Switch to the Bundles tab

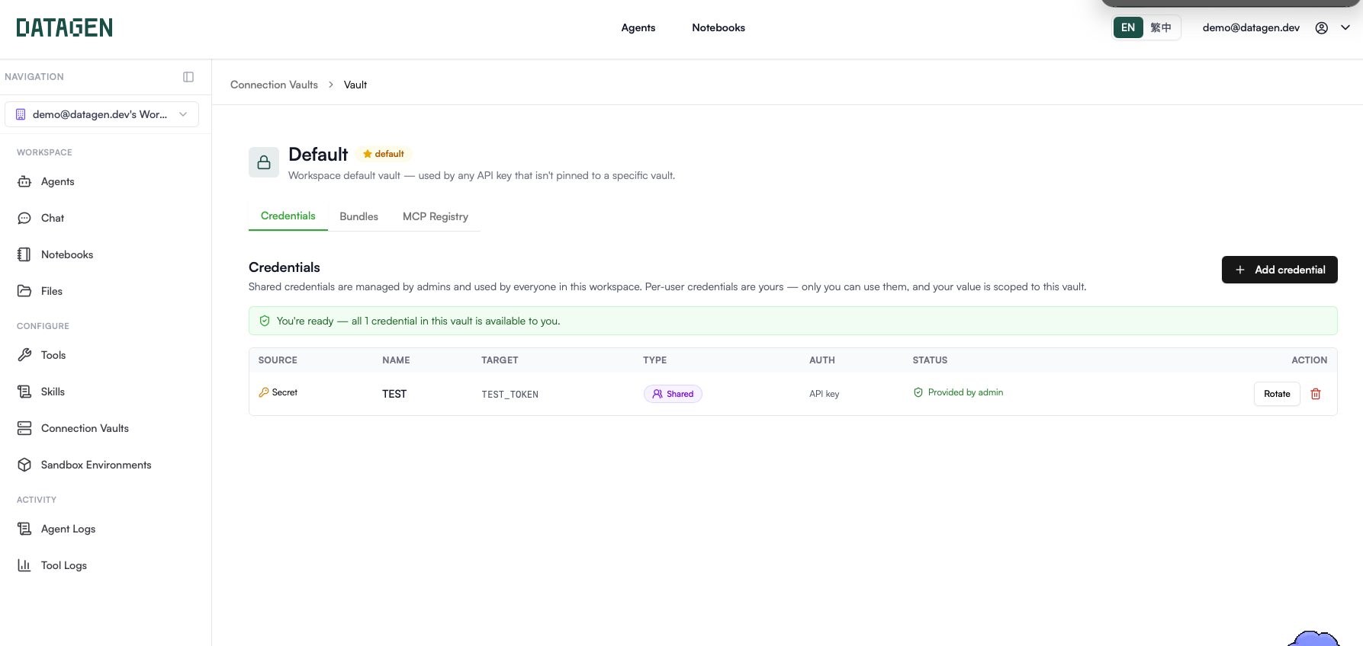tap(358, 217)
